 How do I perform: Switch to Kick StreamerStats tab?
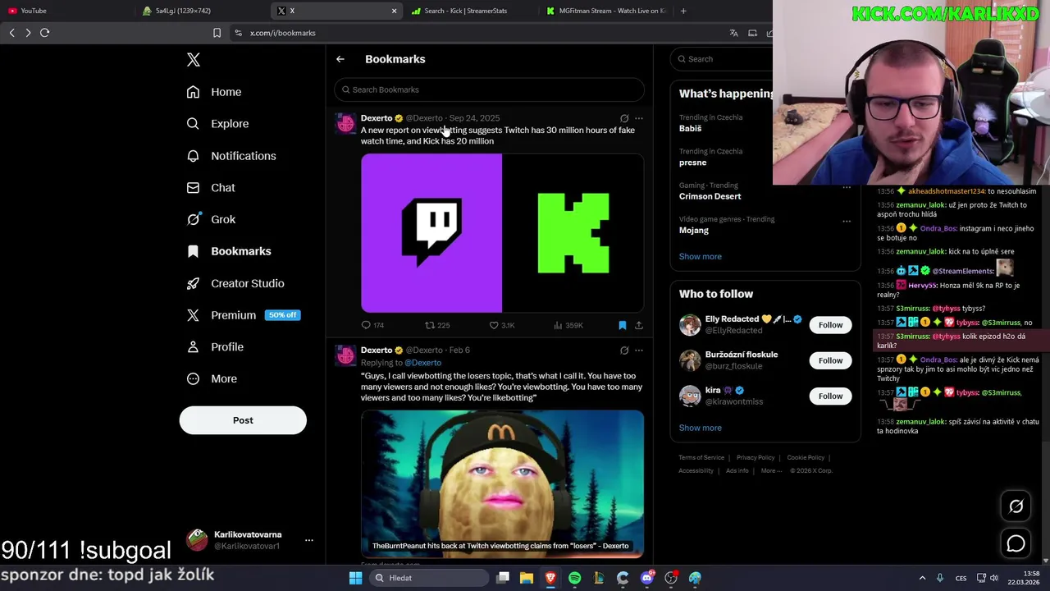pyautogui.click(x=472, y=11)
